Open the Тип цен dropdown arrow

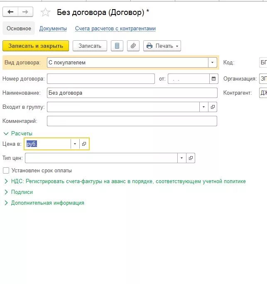pyautogui.click(x=182, y=158)
